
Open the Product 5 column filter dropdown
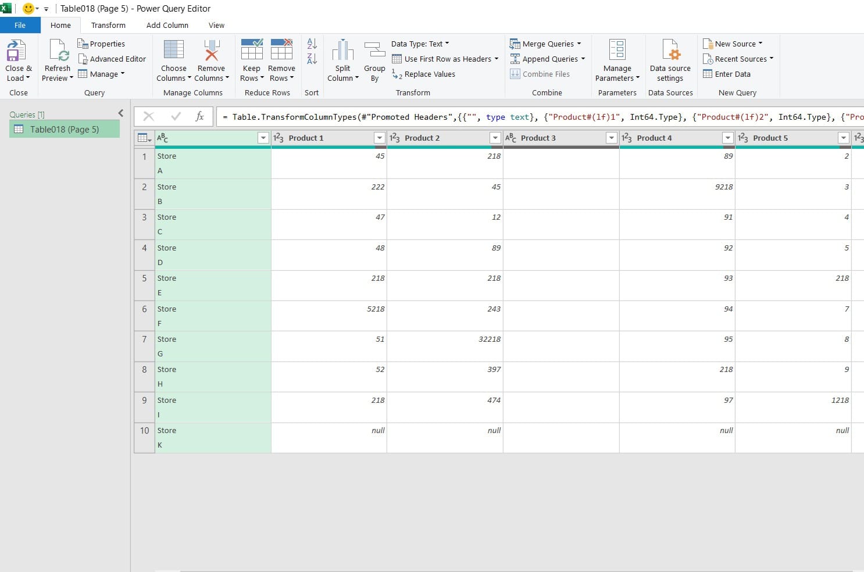coord(844,138)
